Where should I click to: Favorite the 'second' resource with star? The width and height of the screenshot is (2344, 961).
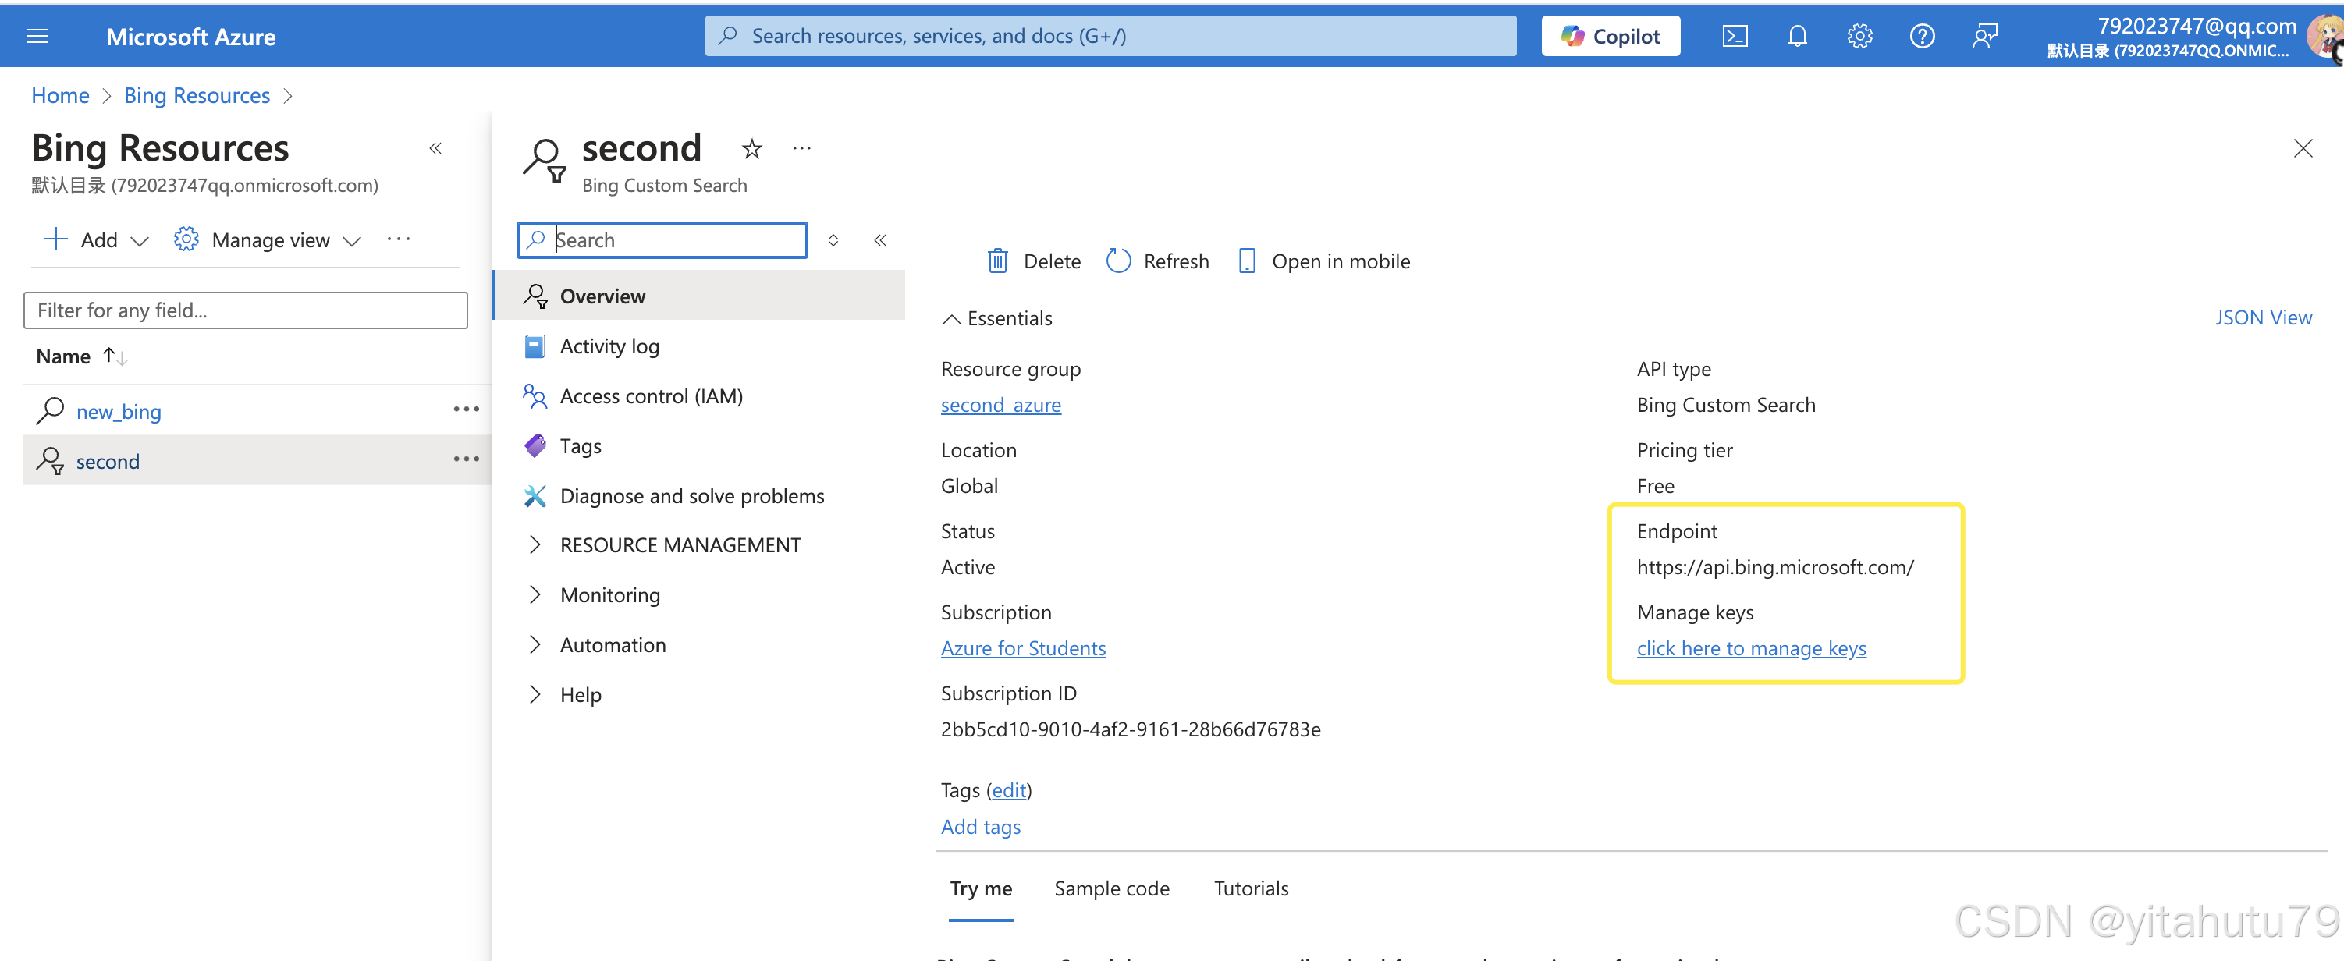point(751,148)
